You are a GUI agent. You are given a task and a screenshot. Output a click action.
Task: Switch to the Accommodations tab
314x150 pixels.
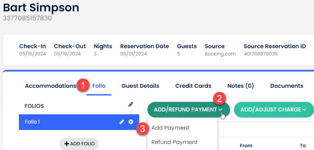(50, 86)
